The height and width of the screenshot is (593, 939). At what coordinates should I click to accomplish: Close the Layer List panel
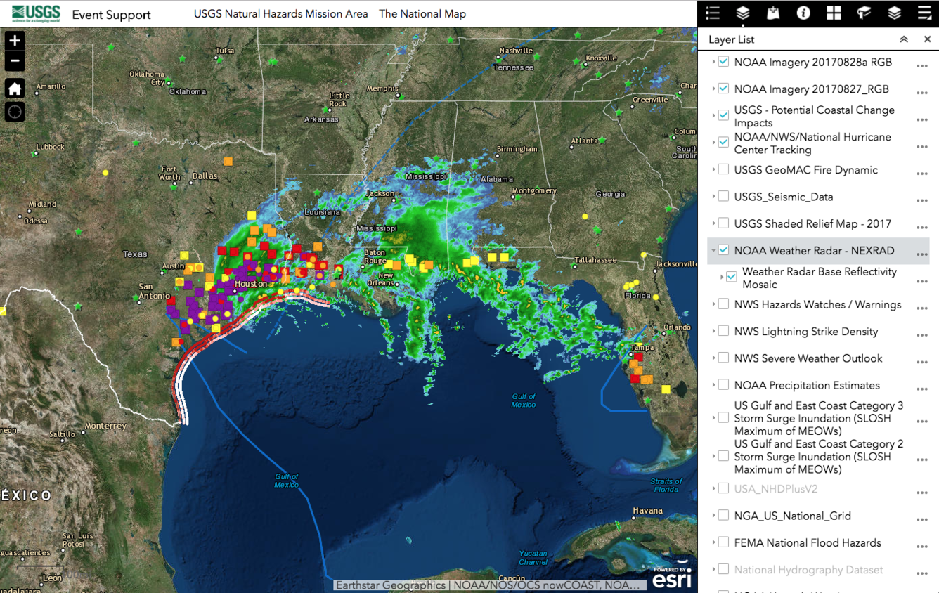927,39
